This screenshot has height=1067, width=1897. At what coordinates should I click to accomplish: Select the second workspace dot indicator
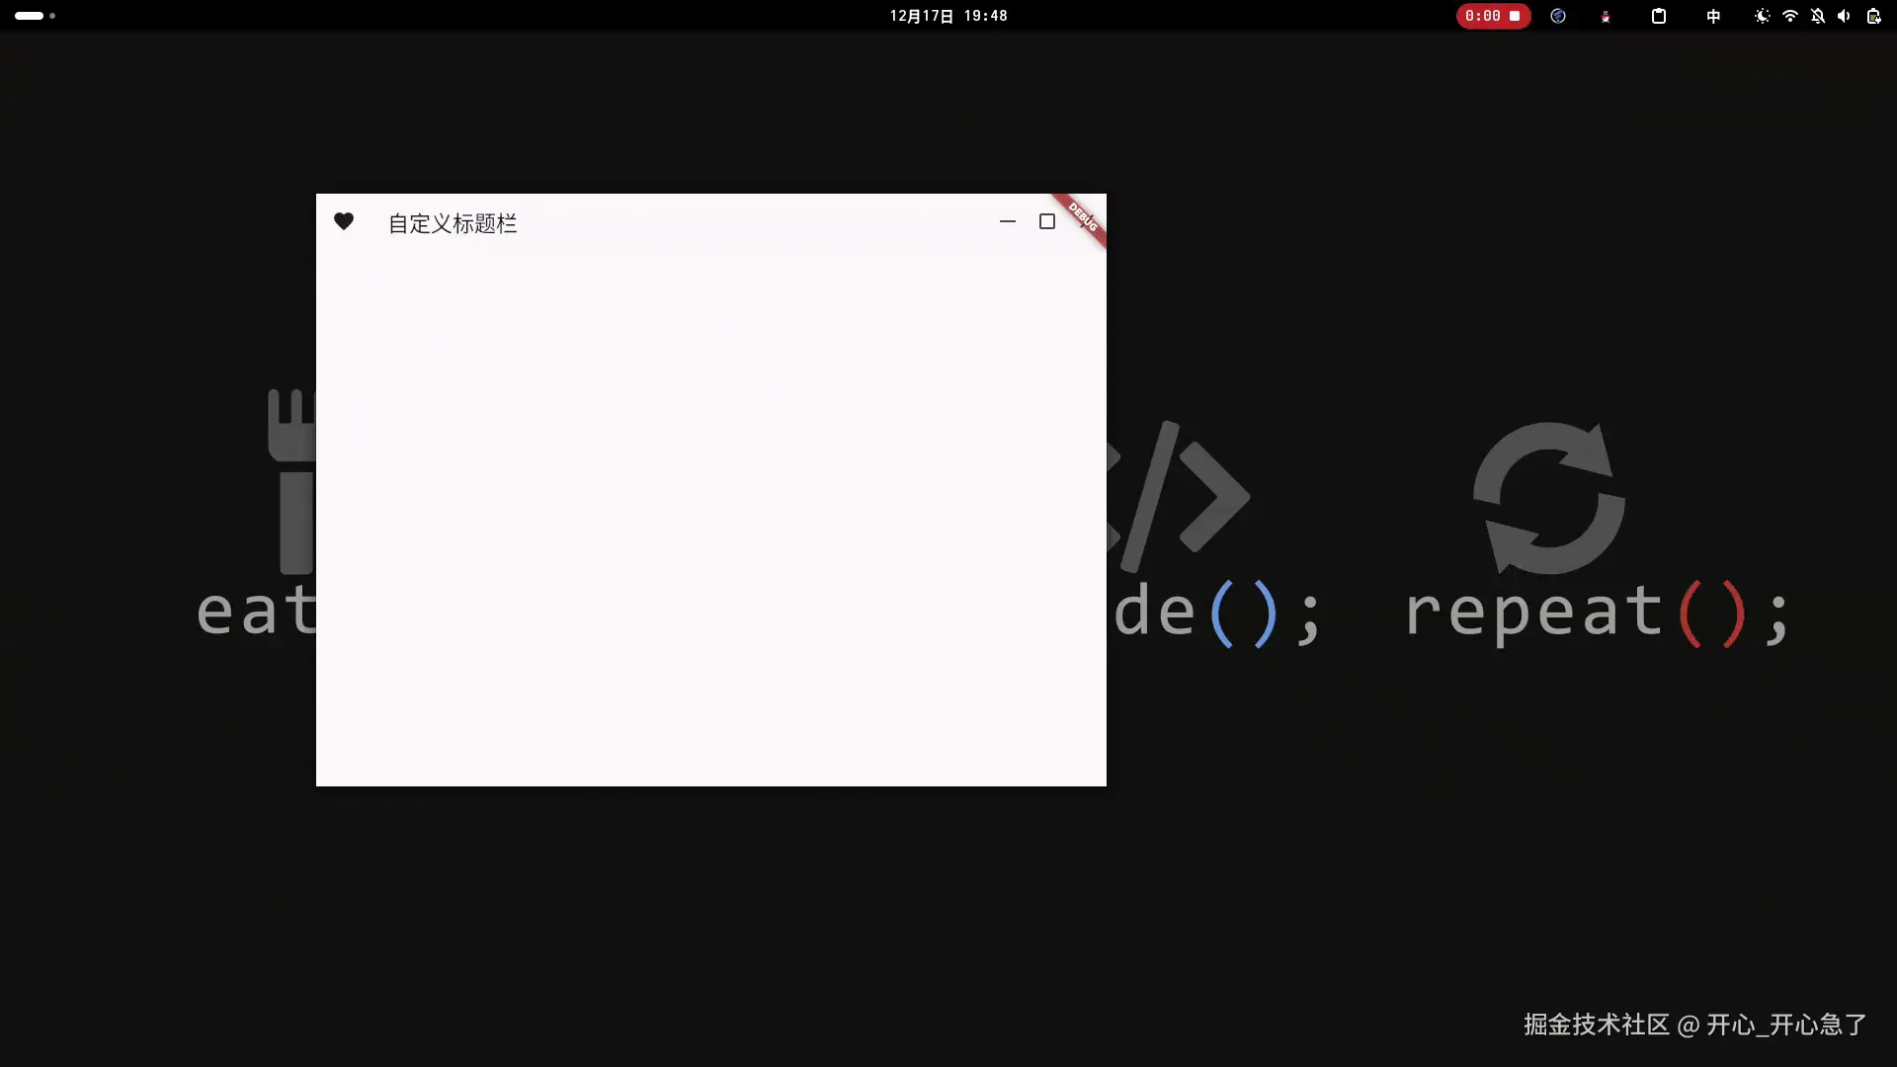(x=52, y=16)
